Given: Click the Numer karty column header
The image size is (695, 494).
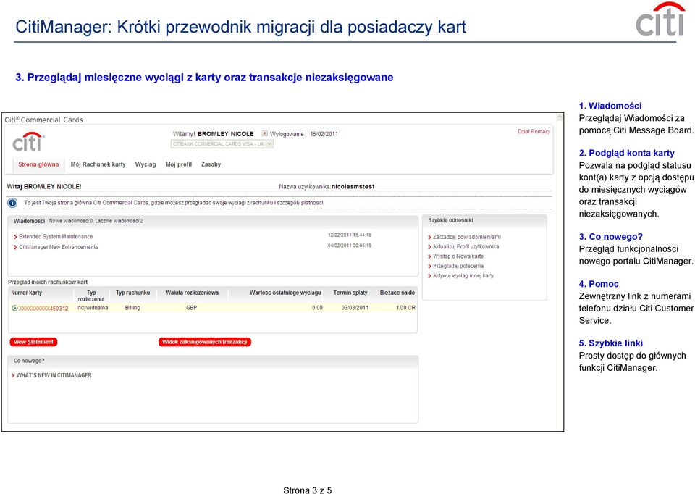Looking at the screenshot, I should [27, 293].
